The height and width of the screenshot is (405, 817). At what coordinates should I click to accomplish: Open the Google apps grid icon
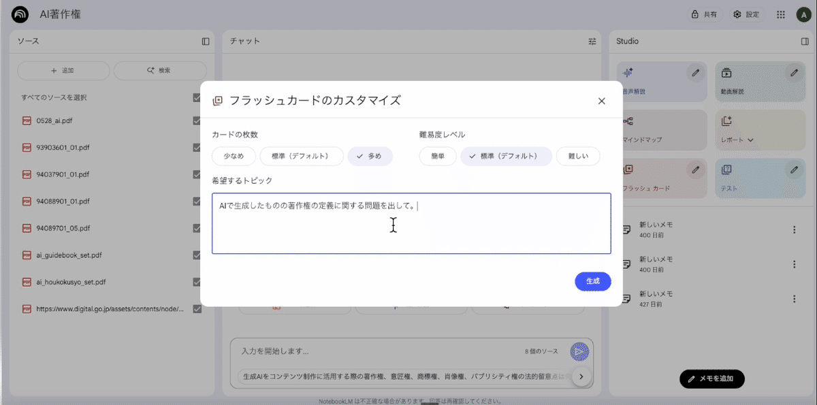tap(781, 14)
